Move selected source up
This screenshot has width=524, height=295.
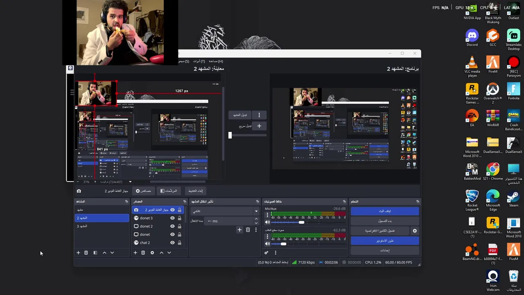[x=161, y=253]
